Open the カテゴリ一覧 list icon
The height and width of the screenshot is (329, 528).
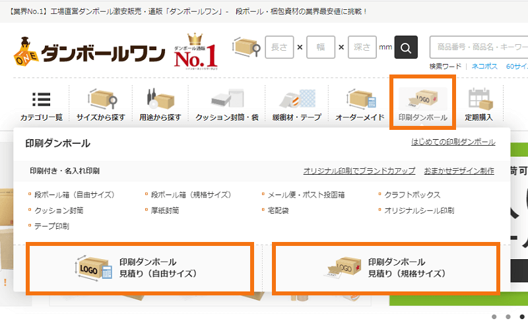tap(41, 100)
